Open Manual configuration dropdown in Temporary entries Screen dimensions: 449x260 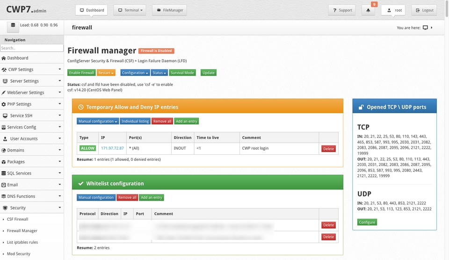point(98,122)
